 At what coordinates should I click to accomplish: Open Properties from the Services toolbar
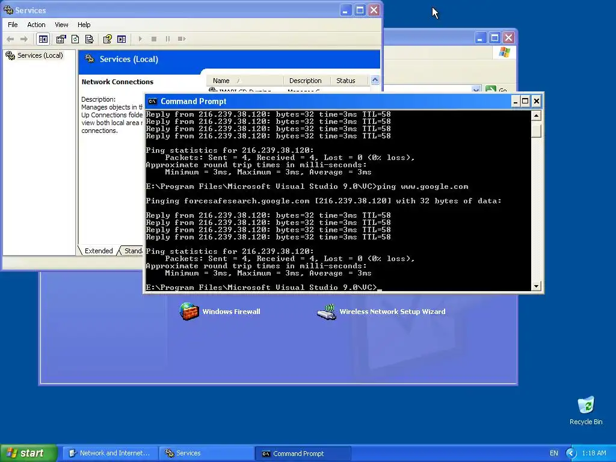coord(61,39)
